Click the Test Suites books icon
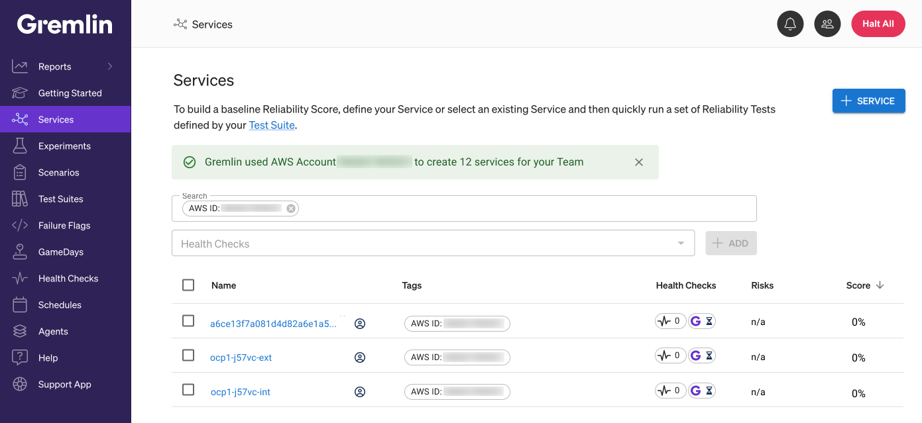 tap(20, 199)
